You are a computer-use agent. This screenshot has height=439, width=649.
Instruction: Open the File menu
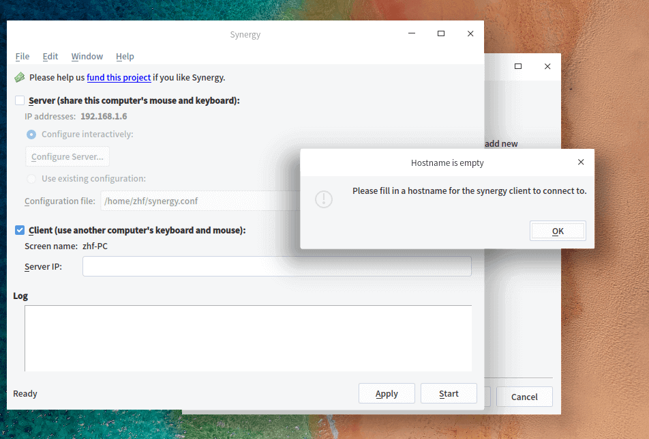point(22,56)
